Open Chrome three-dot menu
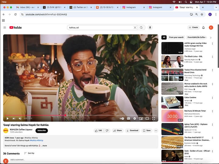219x164 pixels. click(x=216, y=14)
